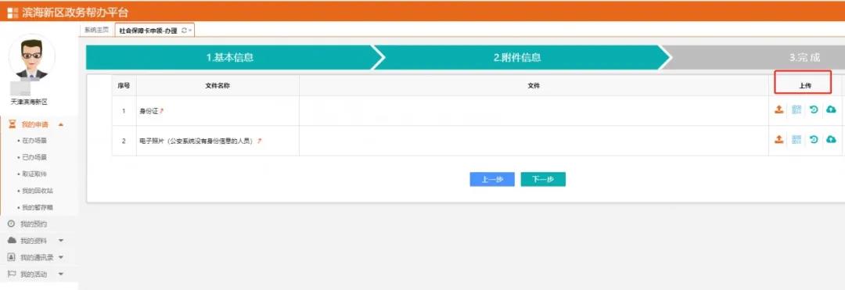
Task: Go to step 1.基本信息
Action: pos(230,58)
